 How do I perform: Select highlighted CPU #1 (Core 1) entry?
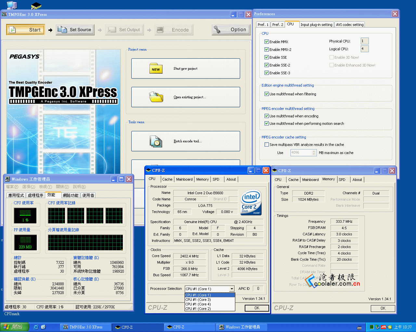[210, 295]
